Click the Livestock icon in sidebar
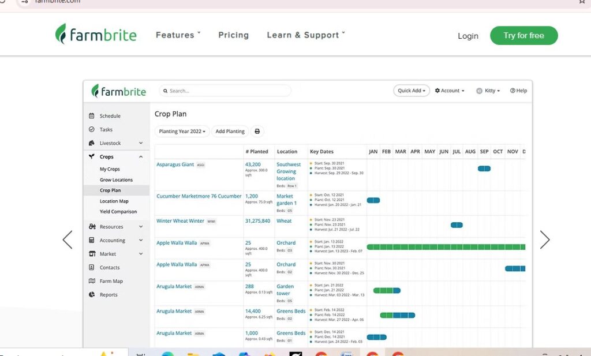The width and height of the screenshot is (591, 356). (x=92, y=143)
